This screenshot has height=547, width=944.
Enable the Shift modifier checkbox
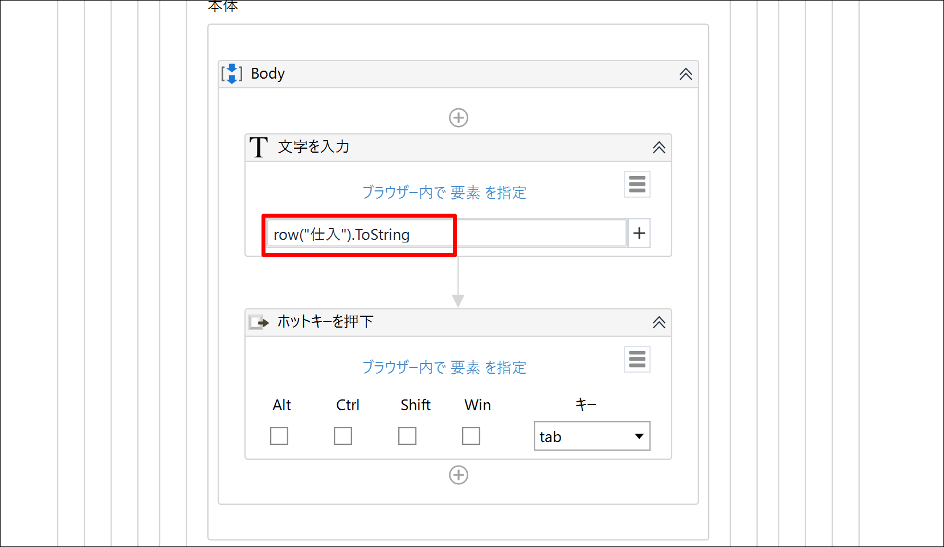(407, 436)
